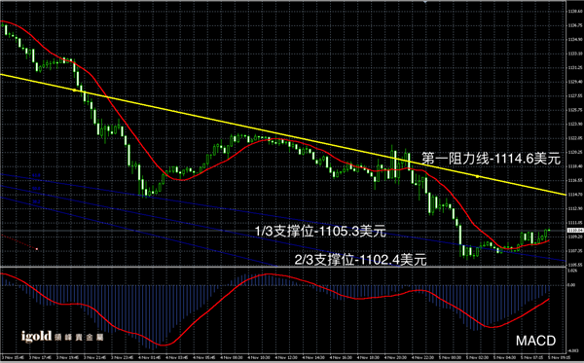This screenshot has height=363, width=584.
Task: Click the 61.8 Fibonacci level label
Action: [36, 175]
